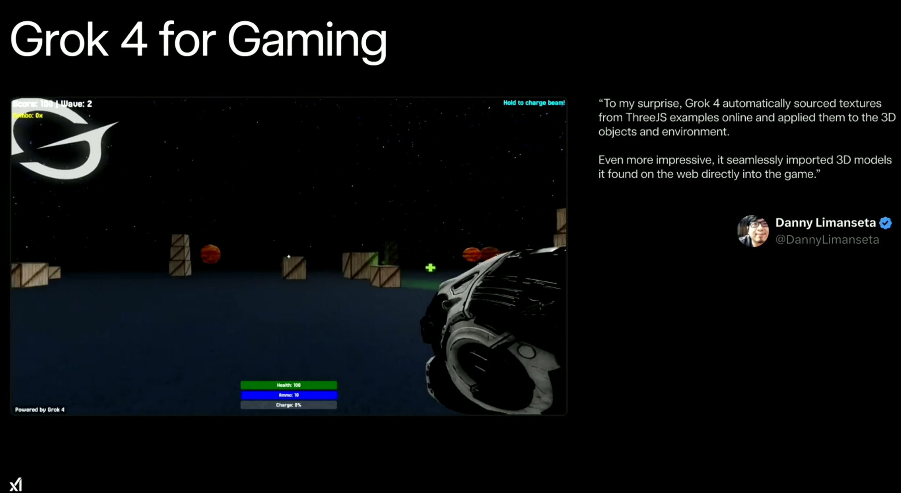Click the tall stacked crates on the left
The width and height of the screenshot is (901, 493).
pos(180,255)
